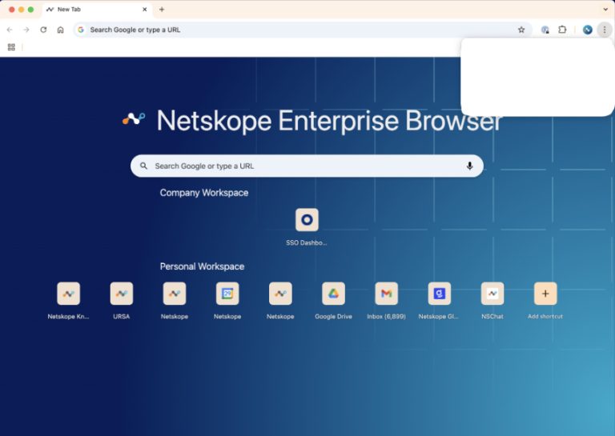Viewport: 615px width, 436px height.
Task: Launch the NSChat shortcut
Action: (492, 301)
